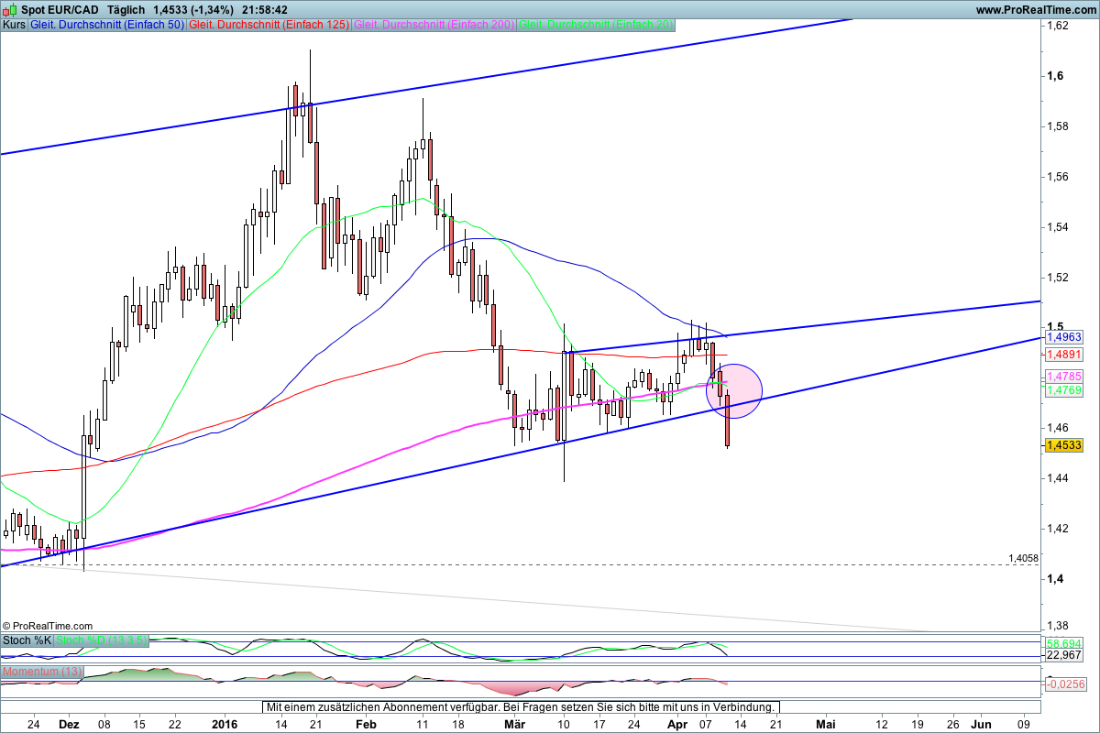Click the Mai label on the time axis
The width and height of the screenshot is (1100, 733).
pos(826,724)
